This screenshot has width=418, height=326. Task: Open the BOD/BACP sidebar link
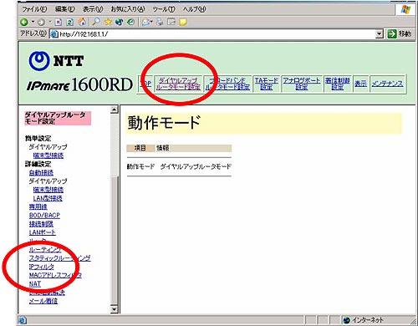pyautogui.click(x=44, y=216)
